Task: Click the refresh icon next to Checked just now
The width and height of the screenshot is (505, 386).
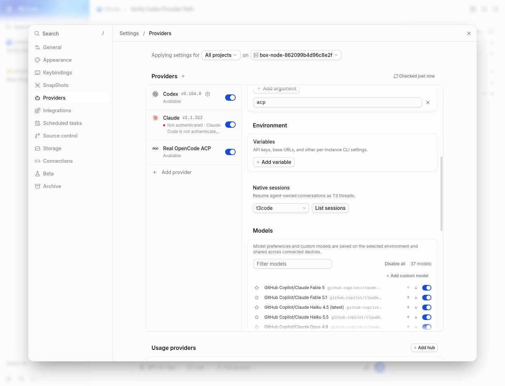Action: coord(396,76)
